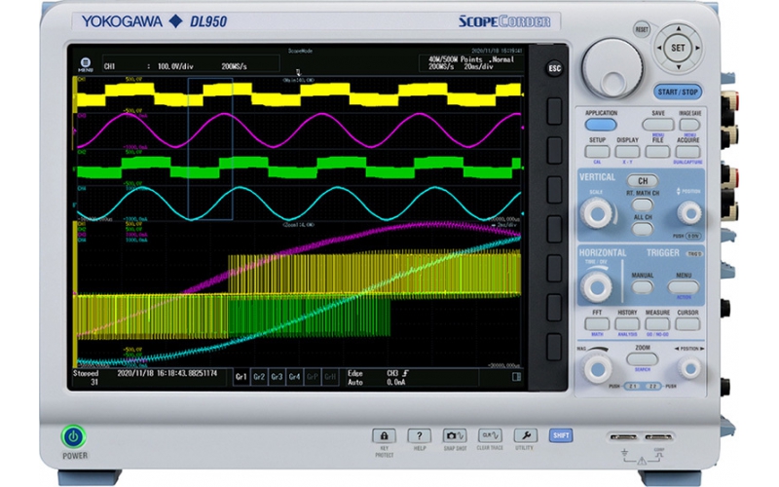The height and width of the screenshot is (487, 779).
Task: Open the FILE menu key
Action: pyautogui.click(x=657, y=152)
